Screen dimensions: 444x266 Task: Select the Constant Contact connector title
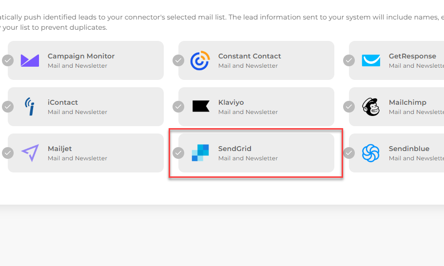(x=250, y=56)
